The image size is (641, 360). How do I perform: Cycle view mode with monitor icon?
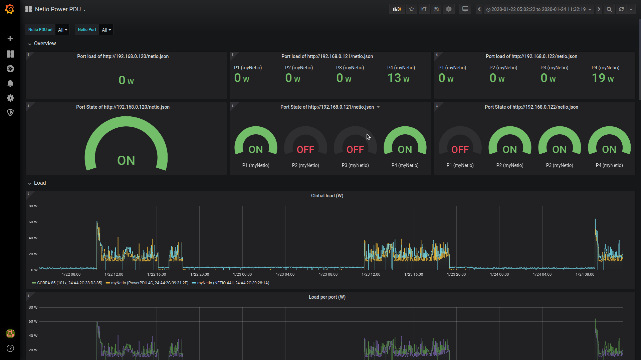tap(465, 9)
